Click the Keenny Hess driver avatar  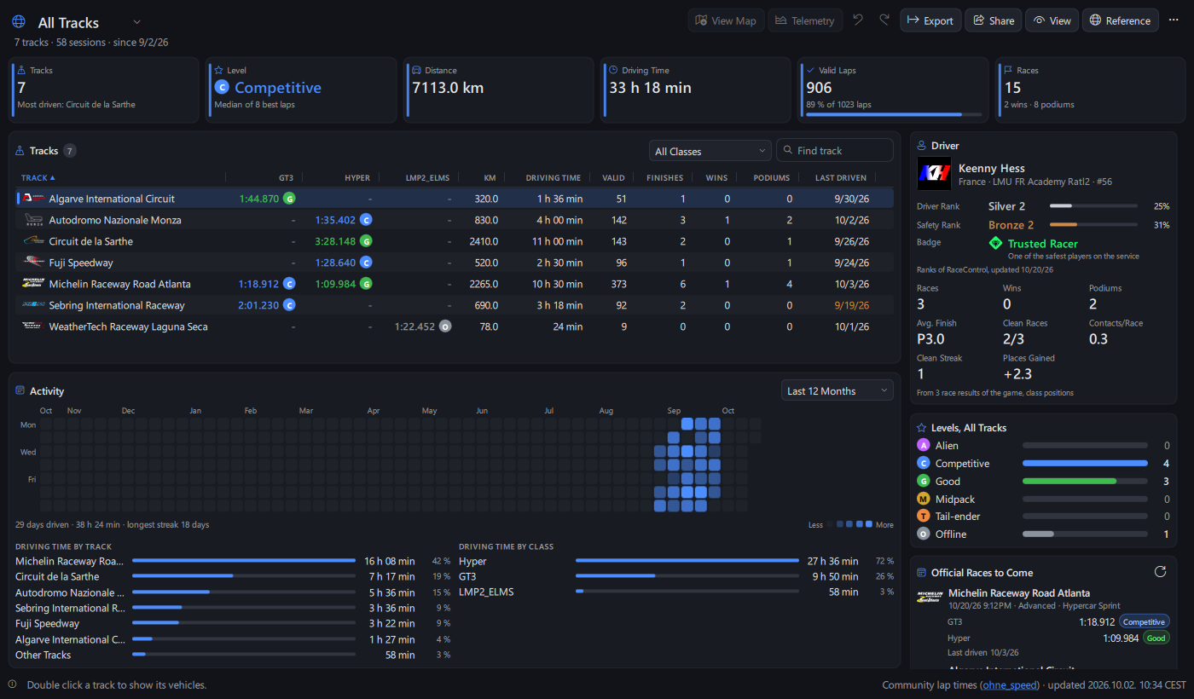[934, 173]
